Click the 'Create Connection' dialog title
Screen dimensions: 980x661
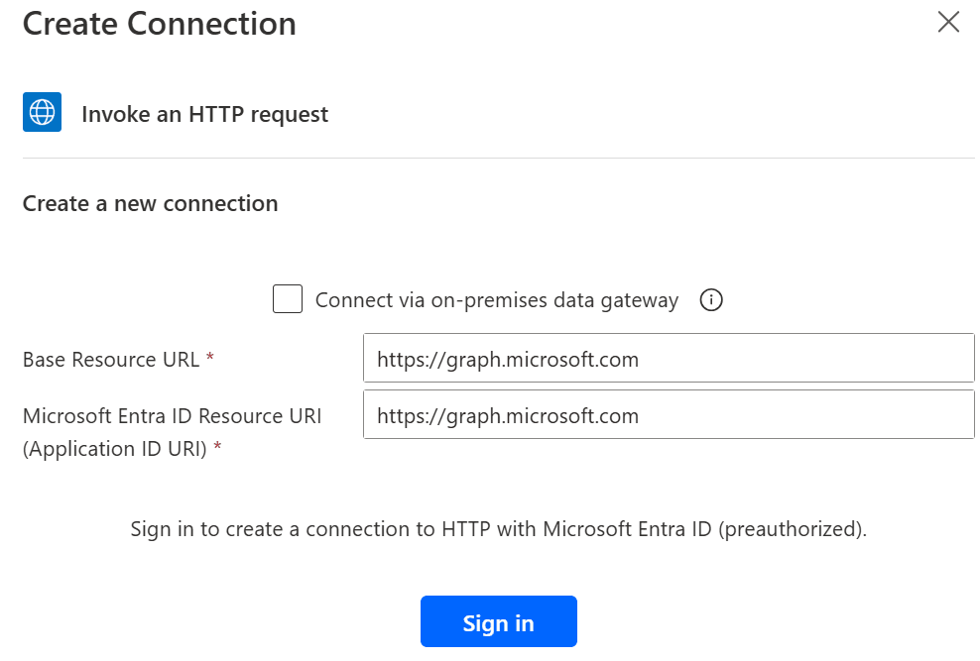pos(159,24)
